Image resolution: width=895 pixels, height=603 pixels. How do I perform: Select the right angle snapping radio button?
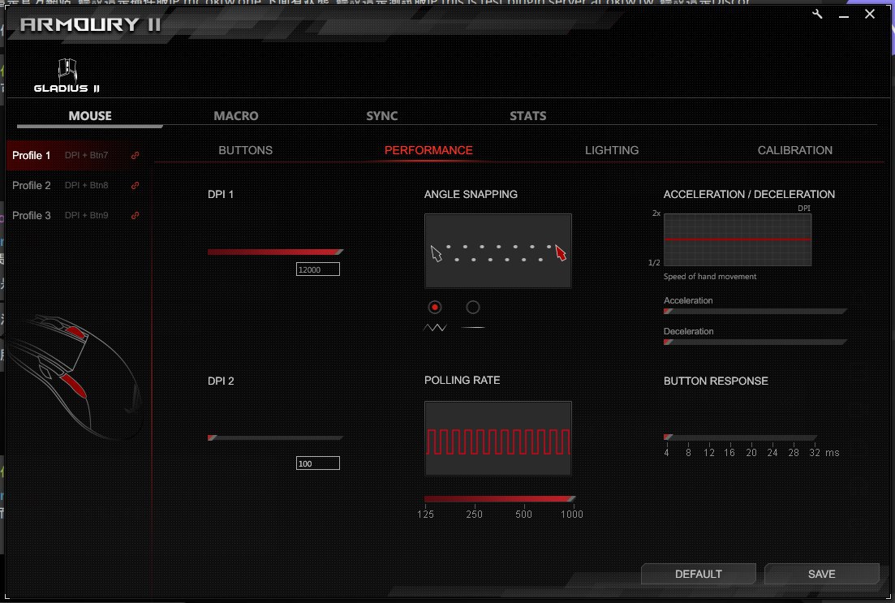[x=472, y=308]
